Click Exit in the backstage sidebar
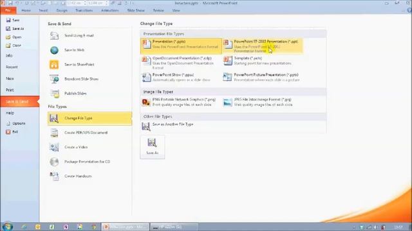Screen dimensions: 412x231 coord(12,132)
